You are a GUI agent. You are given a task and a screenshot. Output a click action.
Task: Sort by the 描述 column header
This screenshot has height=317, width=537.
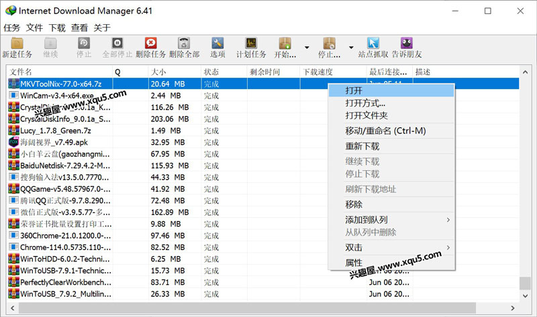[466, 72]
